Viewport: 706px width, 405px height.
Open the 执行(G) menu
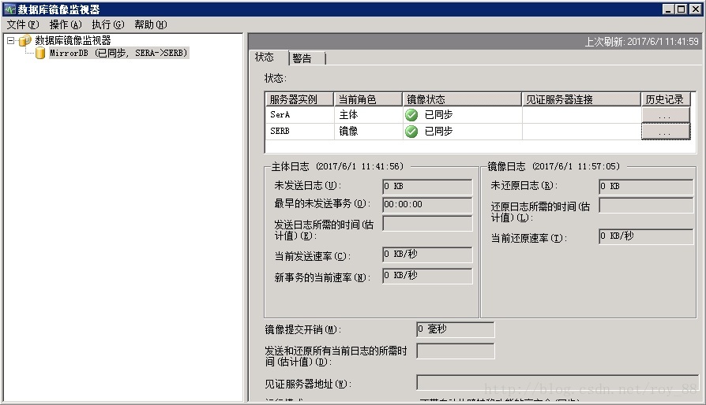tap(107, 24)
